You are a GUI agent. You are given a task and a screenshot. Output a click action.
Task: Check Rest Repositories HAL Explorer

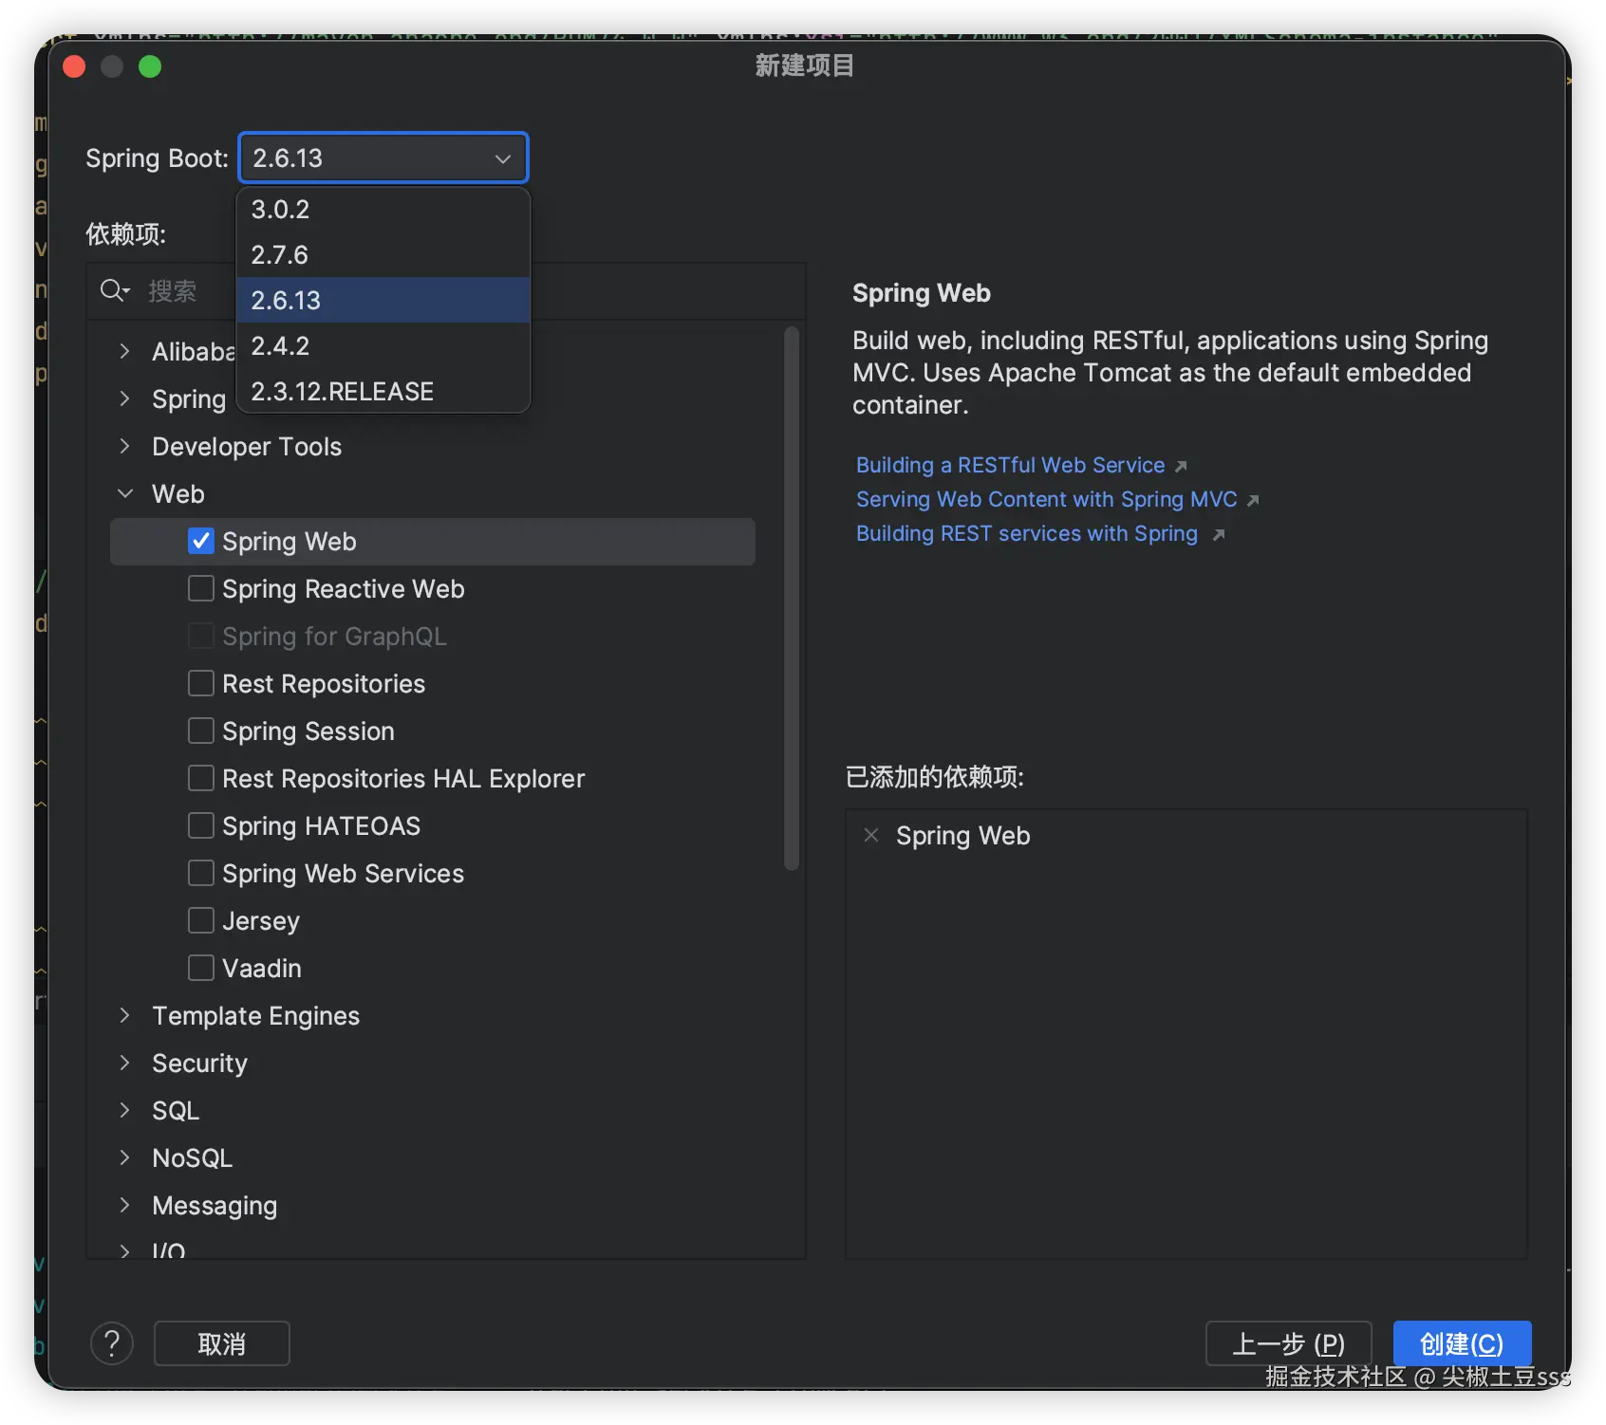coord(201,778)
